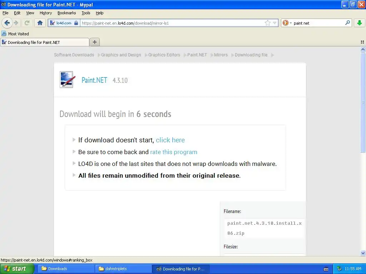The image size is (366, 274).
Task: Go to the Home page icon
Action: [40, 23]
